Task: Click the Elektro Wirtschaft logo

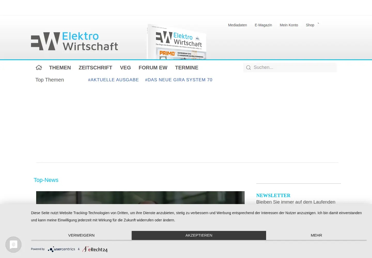Action: pyautogui.click(x=74, y=41)
